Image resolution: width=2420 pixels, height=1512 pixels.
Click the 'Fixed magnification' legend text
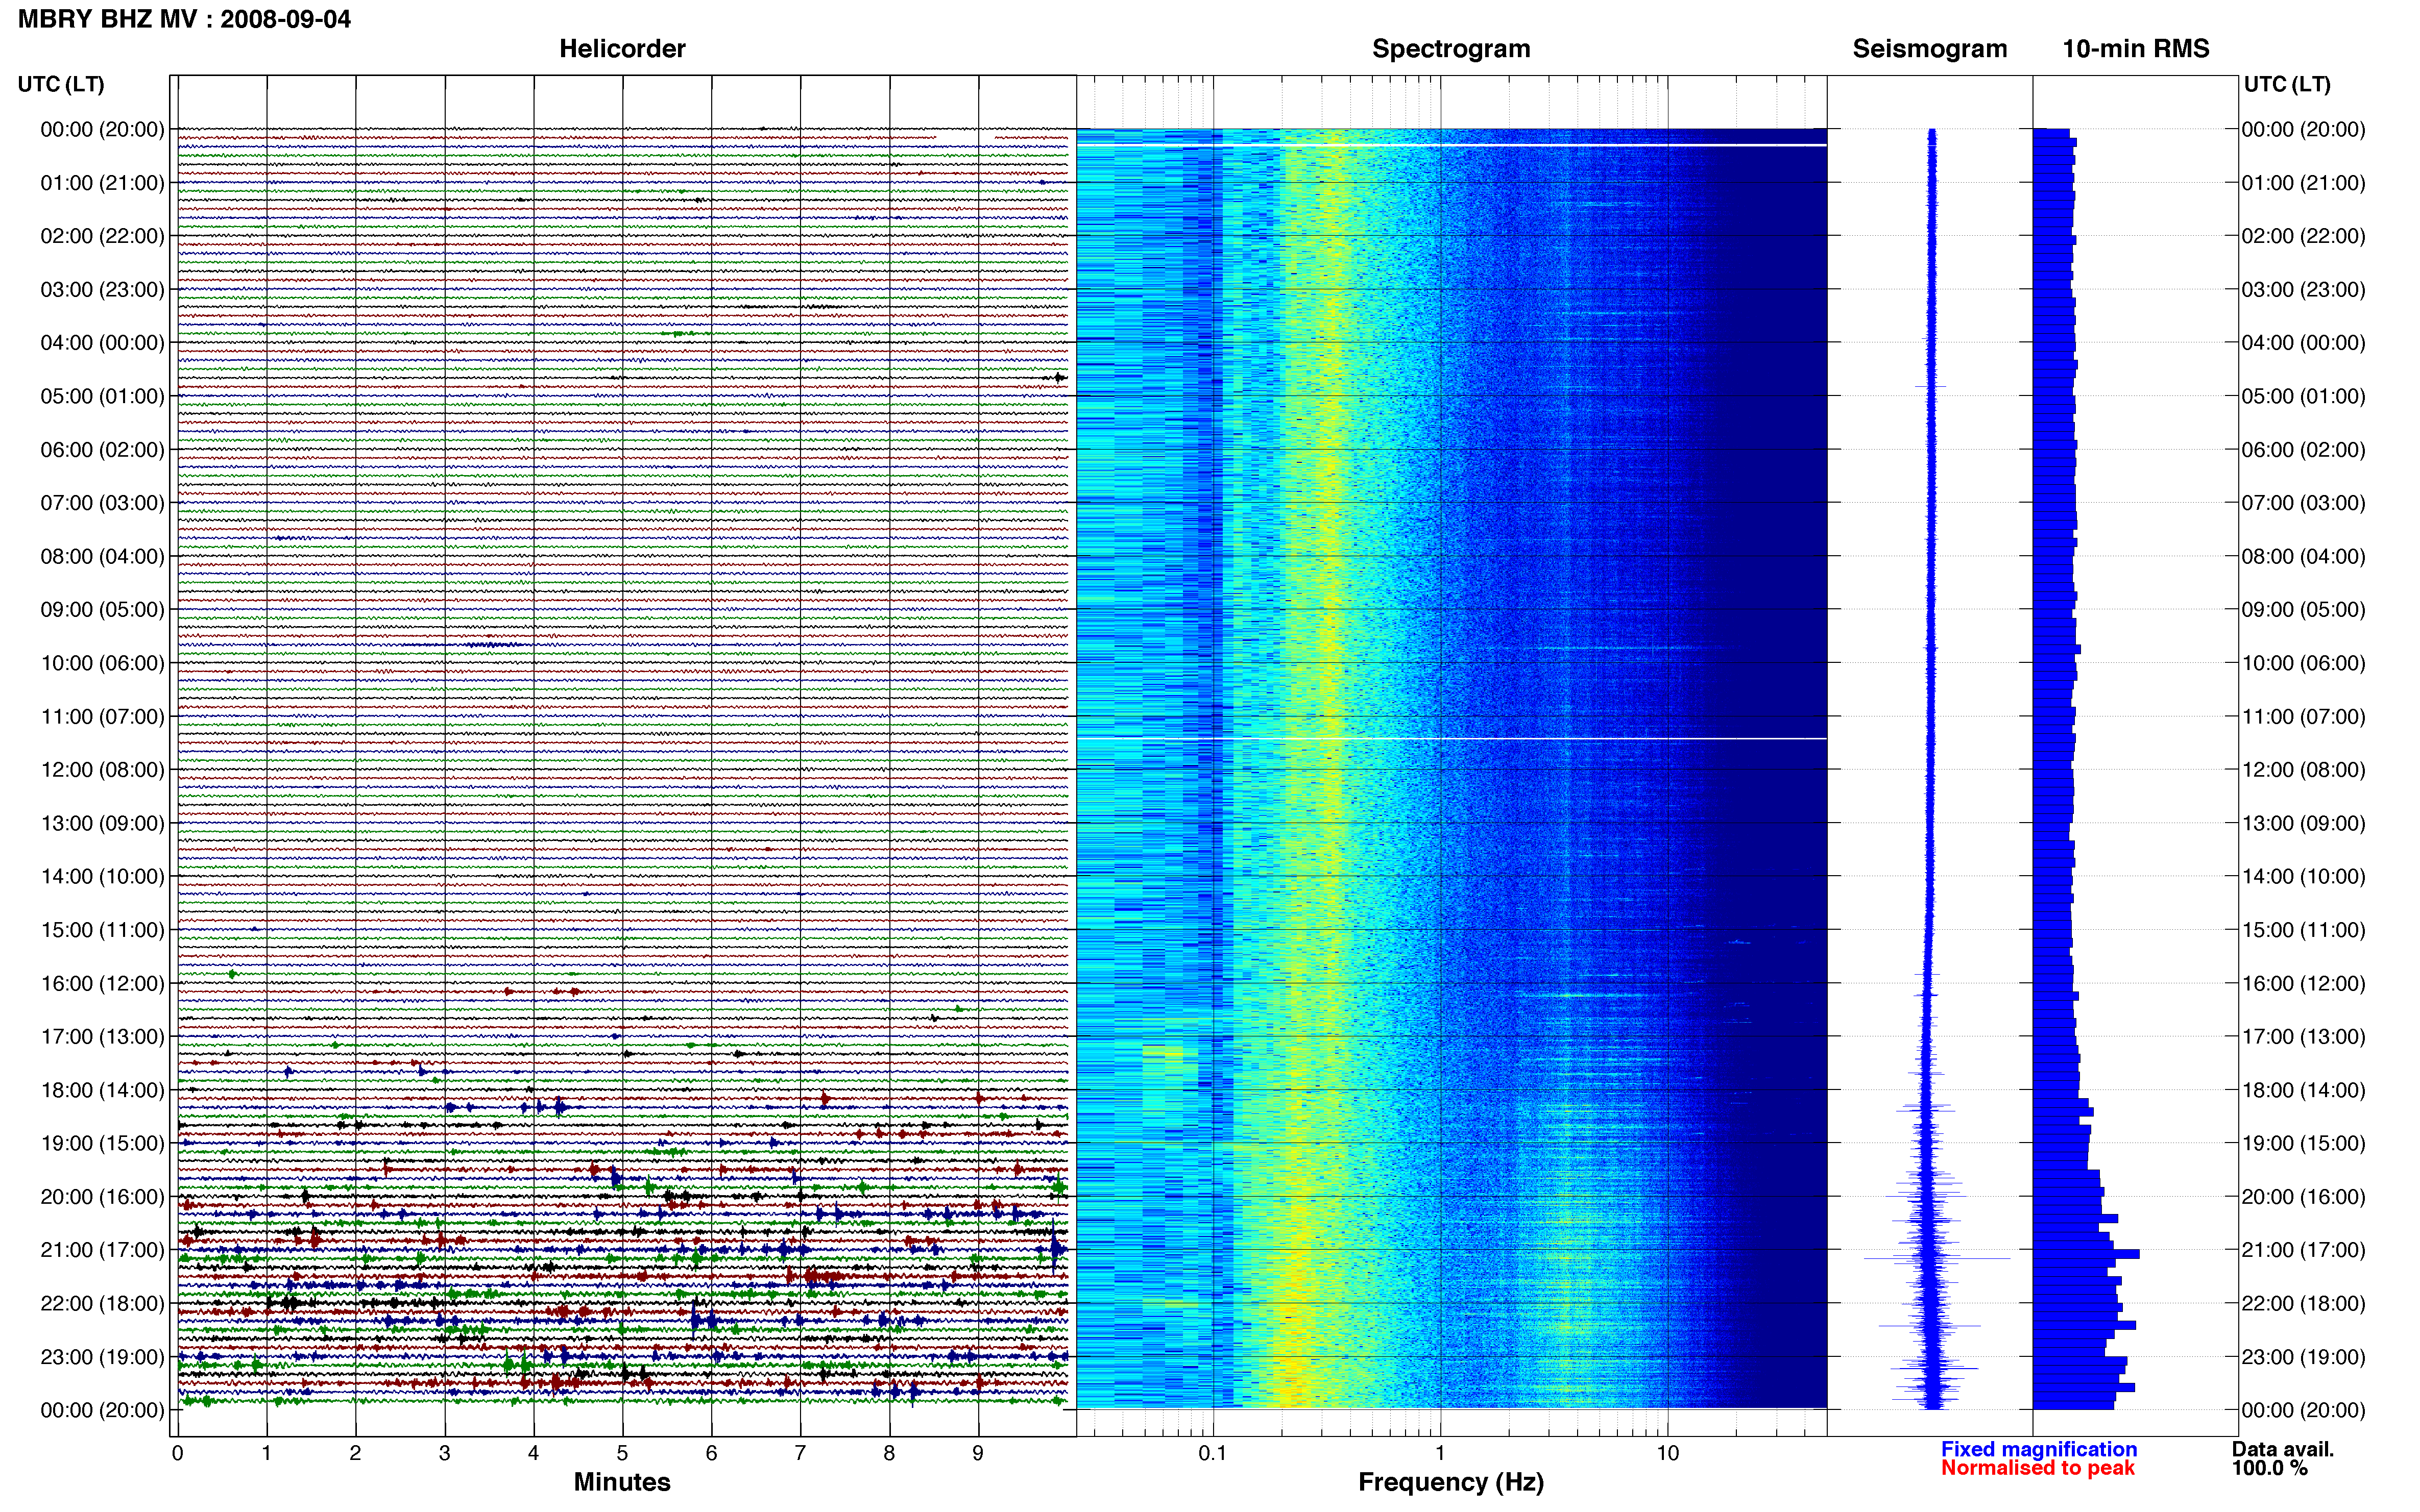[2039, 1449]
